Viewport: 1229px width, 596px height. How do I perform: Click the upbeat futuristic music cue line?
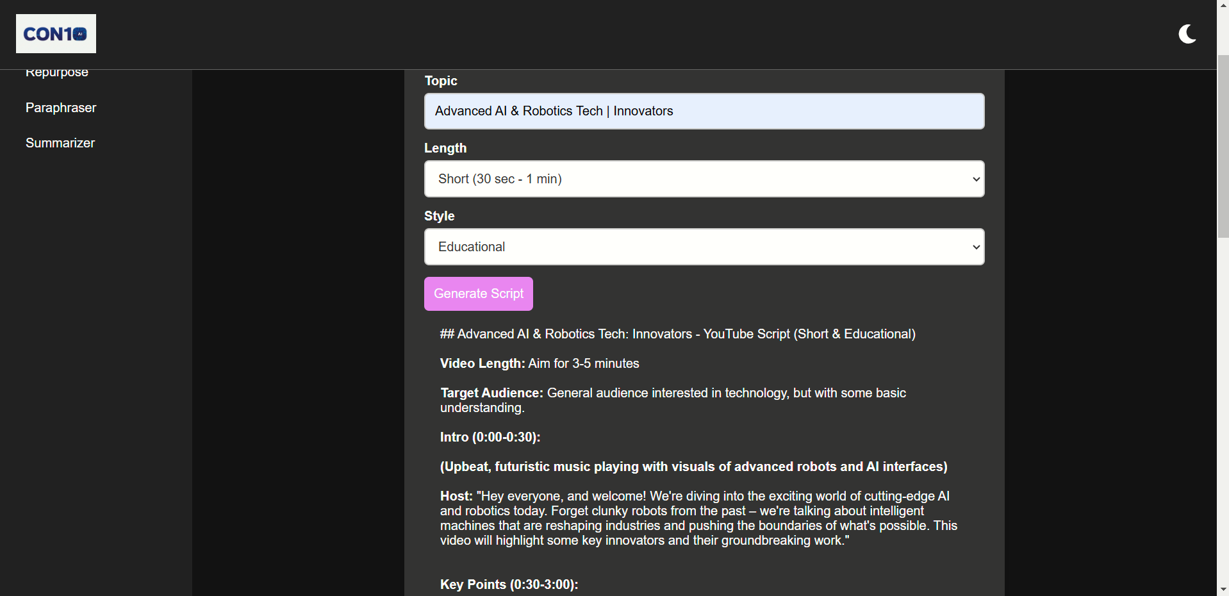pos(693,467)
